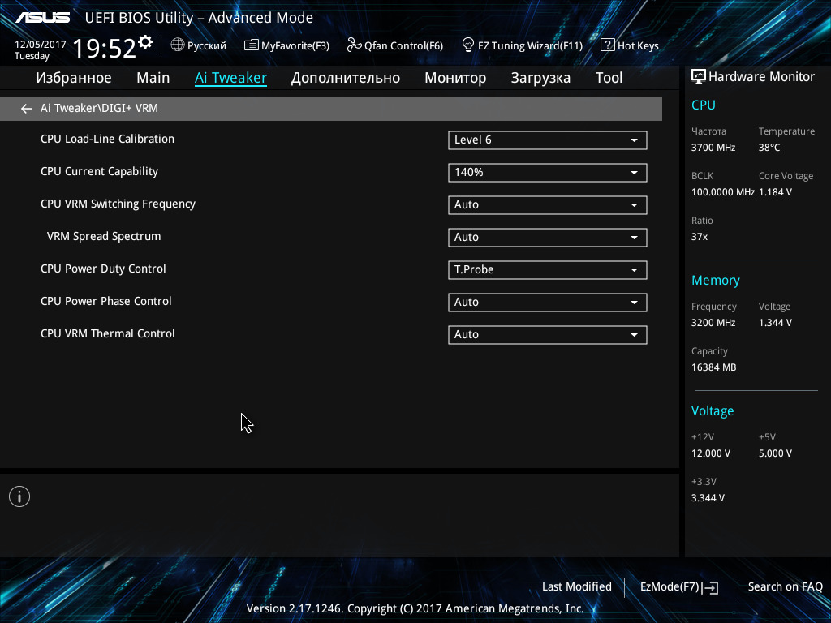This screenshot has height=623, width=831.
Task: Open CPU Power Duty Control dropdown
Action: [x=548, y=269]
